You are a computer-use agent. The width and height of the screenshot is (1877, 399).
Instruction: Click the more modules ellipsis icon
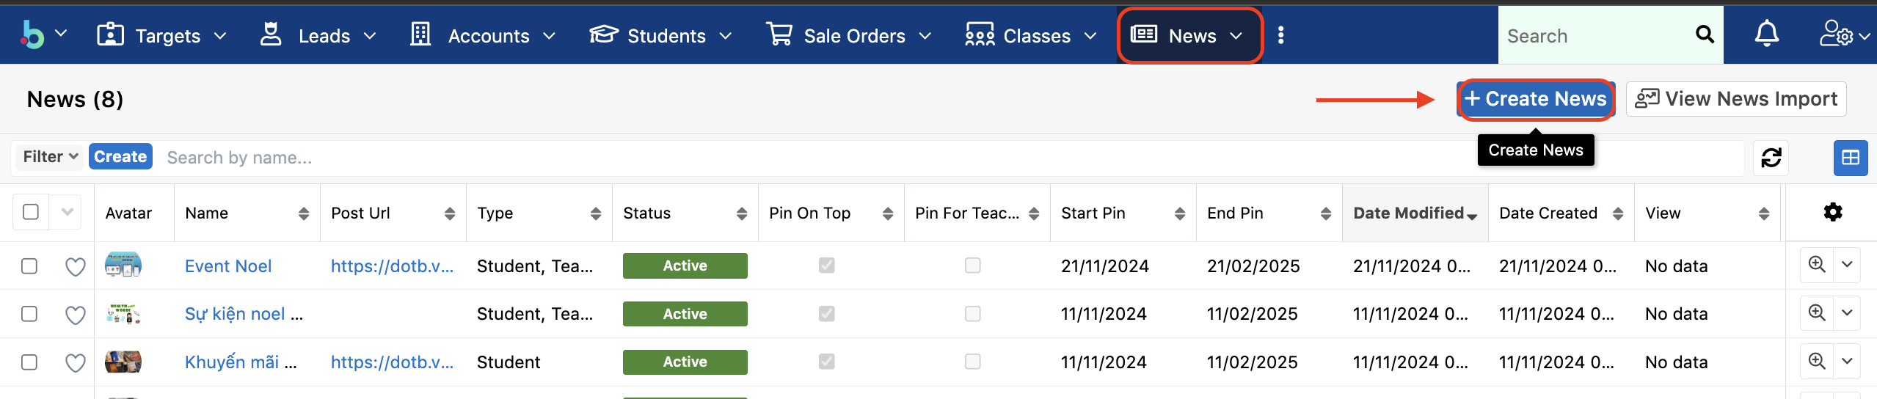[x=1280, y=35]
